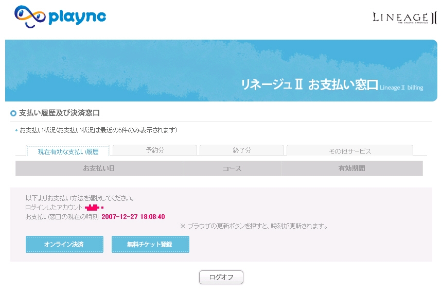The height and width of the screenshot is (291, 442).
Task: Click the 有効期間 column header
Action: click(351, 168)
